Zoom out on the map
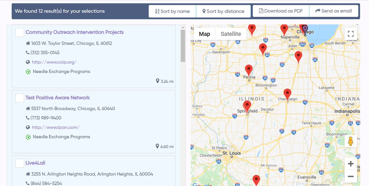This screenshot has height=186, width=369. (351, 177)
